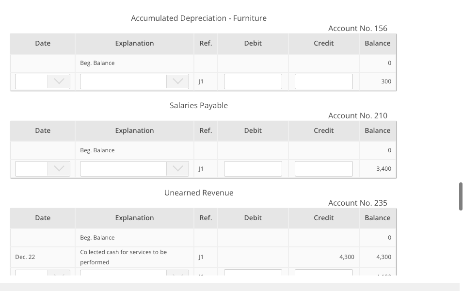The image size is (463, 291).
Task: Click Credit field in Salaries Payable ledger
Action: 324,169
